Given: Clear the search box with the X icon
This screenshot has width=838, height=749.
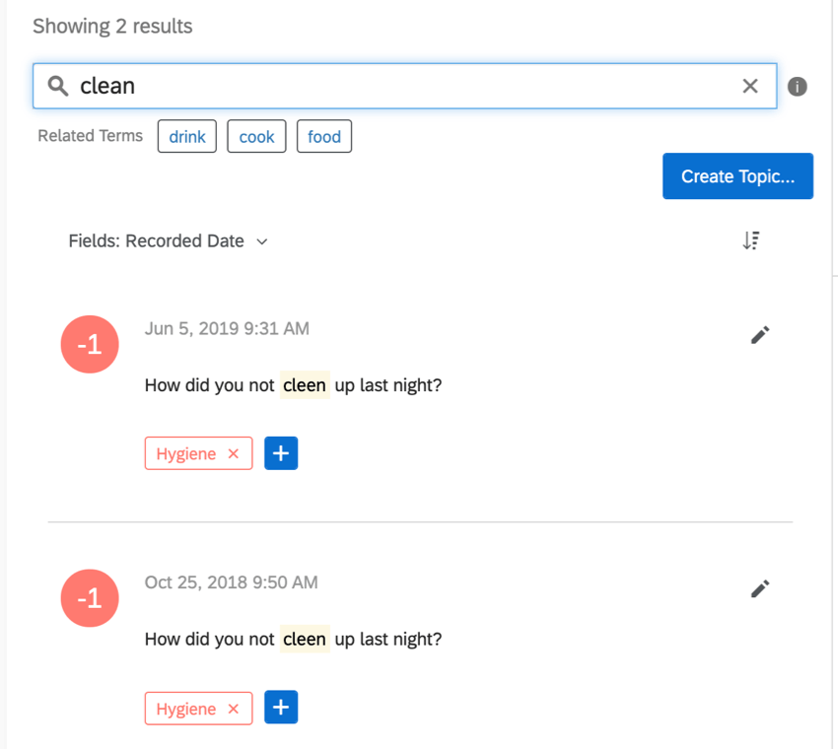Looking at the screenshot, I should (x=750, y=86).
